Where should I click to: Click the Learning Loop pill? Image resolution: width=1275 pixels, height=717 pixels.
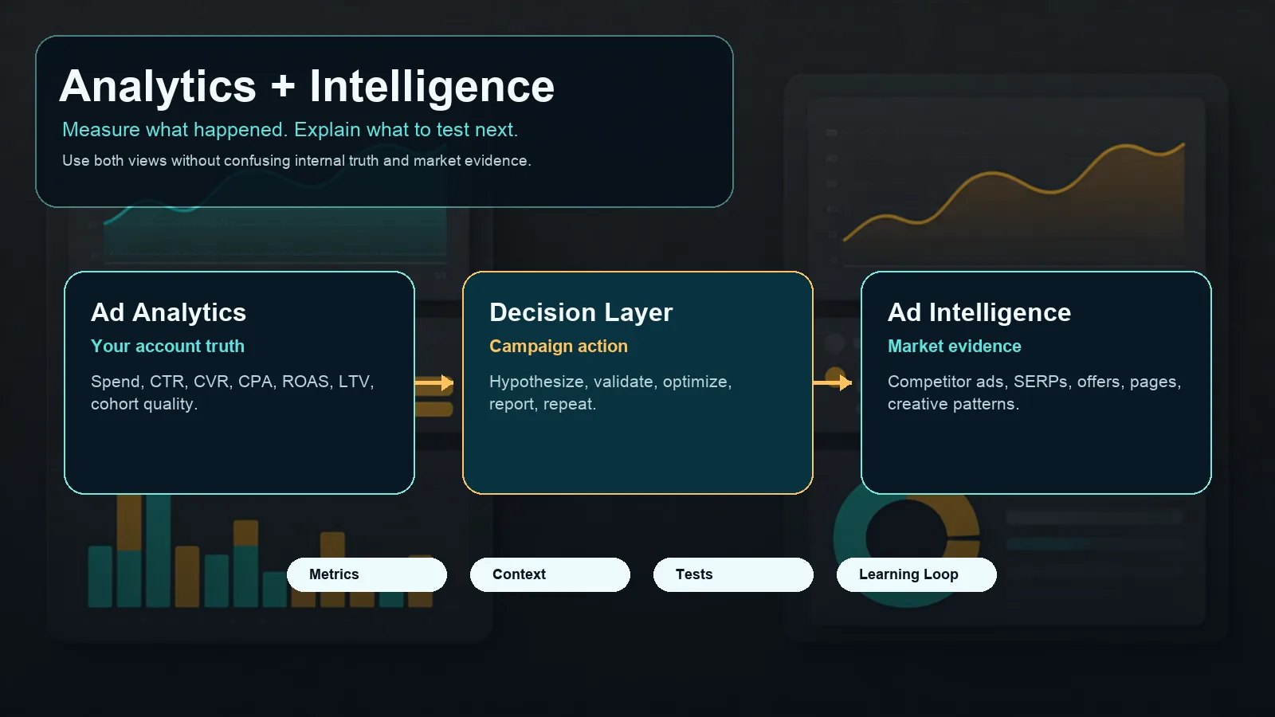[x=916, y=574]
